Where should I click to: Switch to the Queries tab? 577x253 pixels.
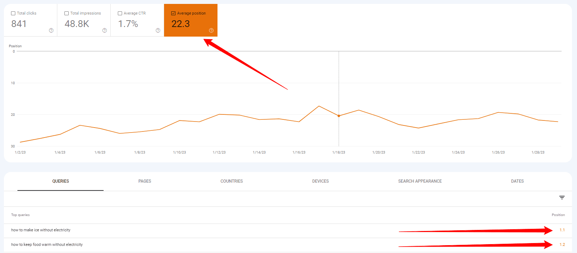point(61,181)
